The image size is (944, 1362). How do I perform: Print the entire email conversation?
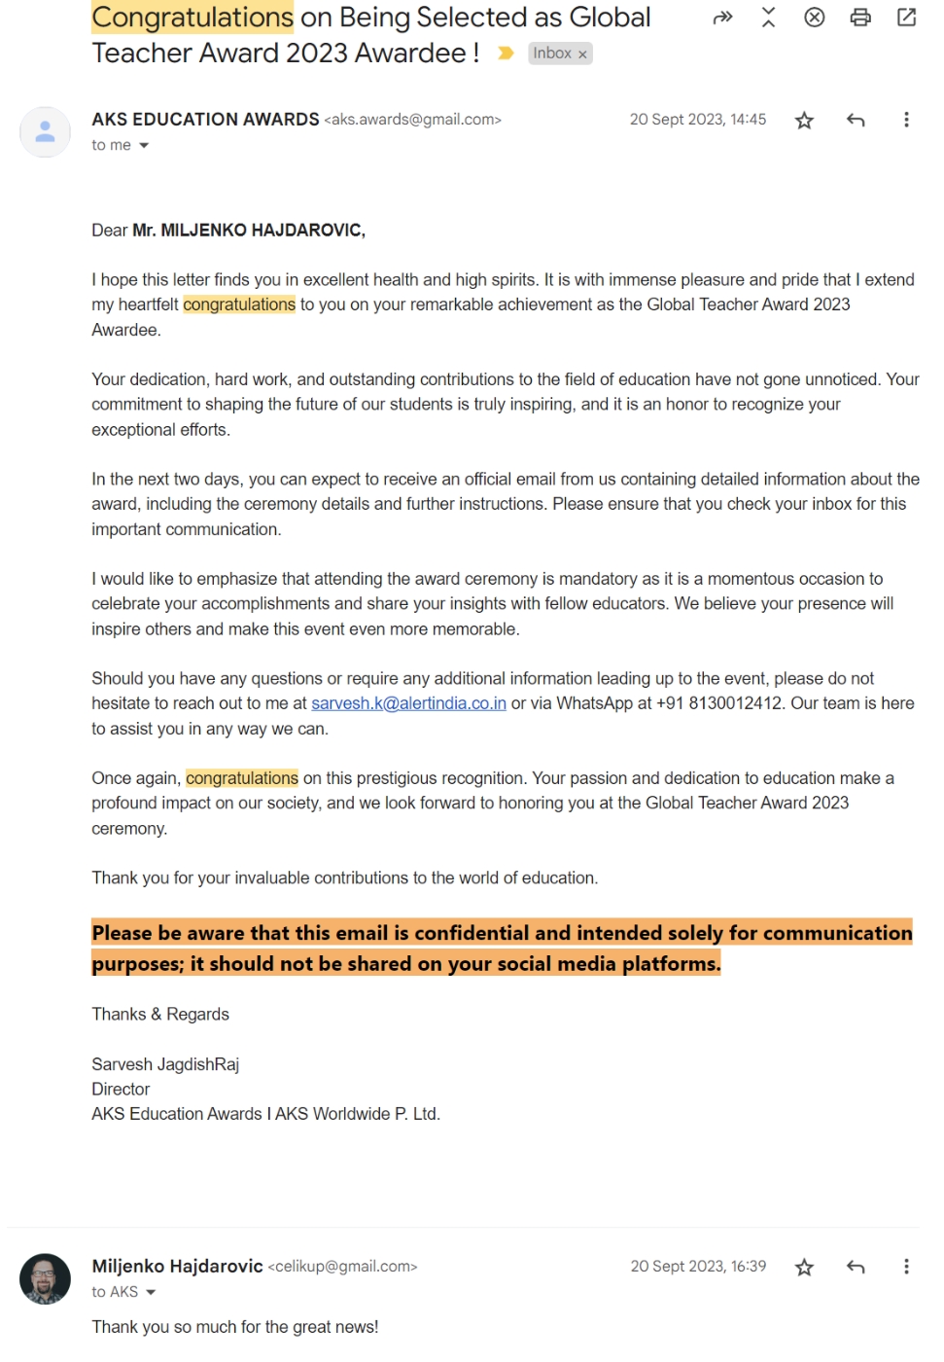tap(860, 18)
